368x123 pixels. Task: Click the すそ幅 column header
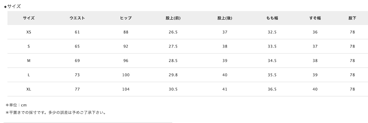(x=315, y=18)
